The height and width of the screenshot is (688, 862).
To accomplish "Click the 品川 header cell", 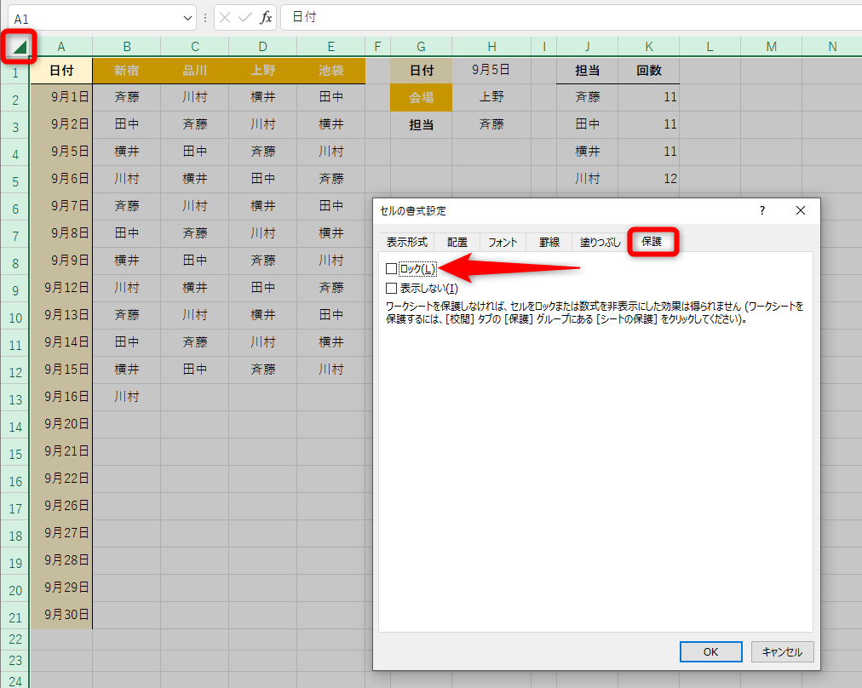I will (x=194, y=71).
